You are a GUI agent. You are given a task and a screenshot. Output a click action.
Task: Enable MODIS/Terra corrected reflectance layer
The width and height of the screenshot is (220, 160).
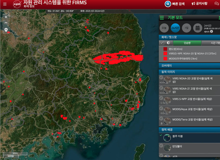[x=161, y=119]
